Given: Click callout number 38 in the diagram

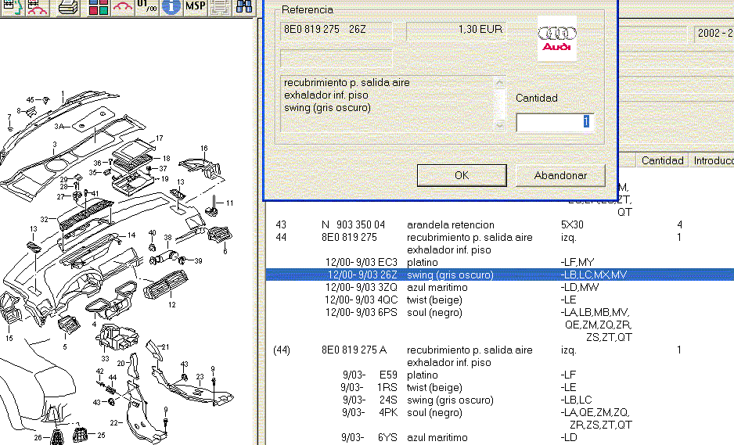Looking at the screenshot, I should 168,238.
